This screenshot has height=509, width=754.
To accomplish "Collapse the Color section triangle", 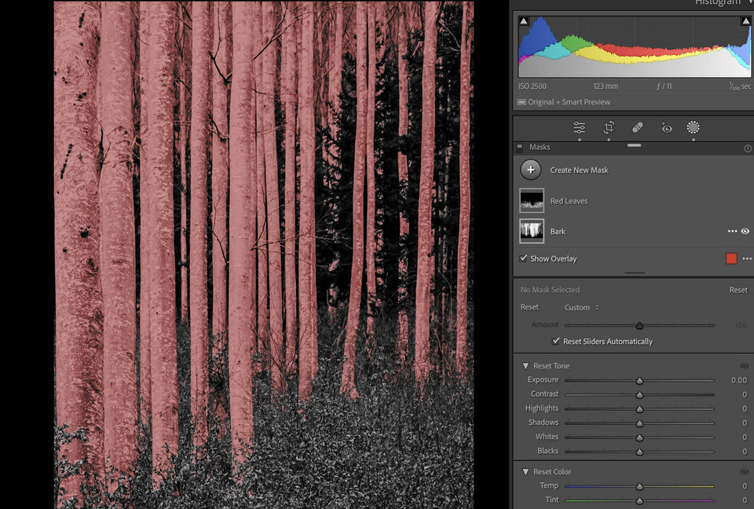I will tap(525, 472).
